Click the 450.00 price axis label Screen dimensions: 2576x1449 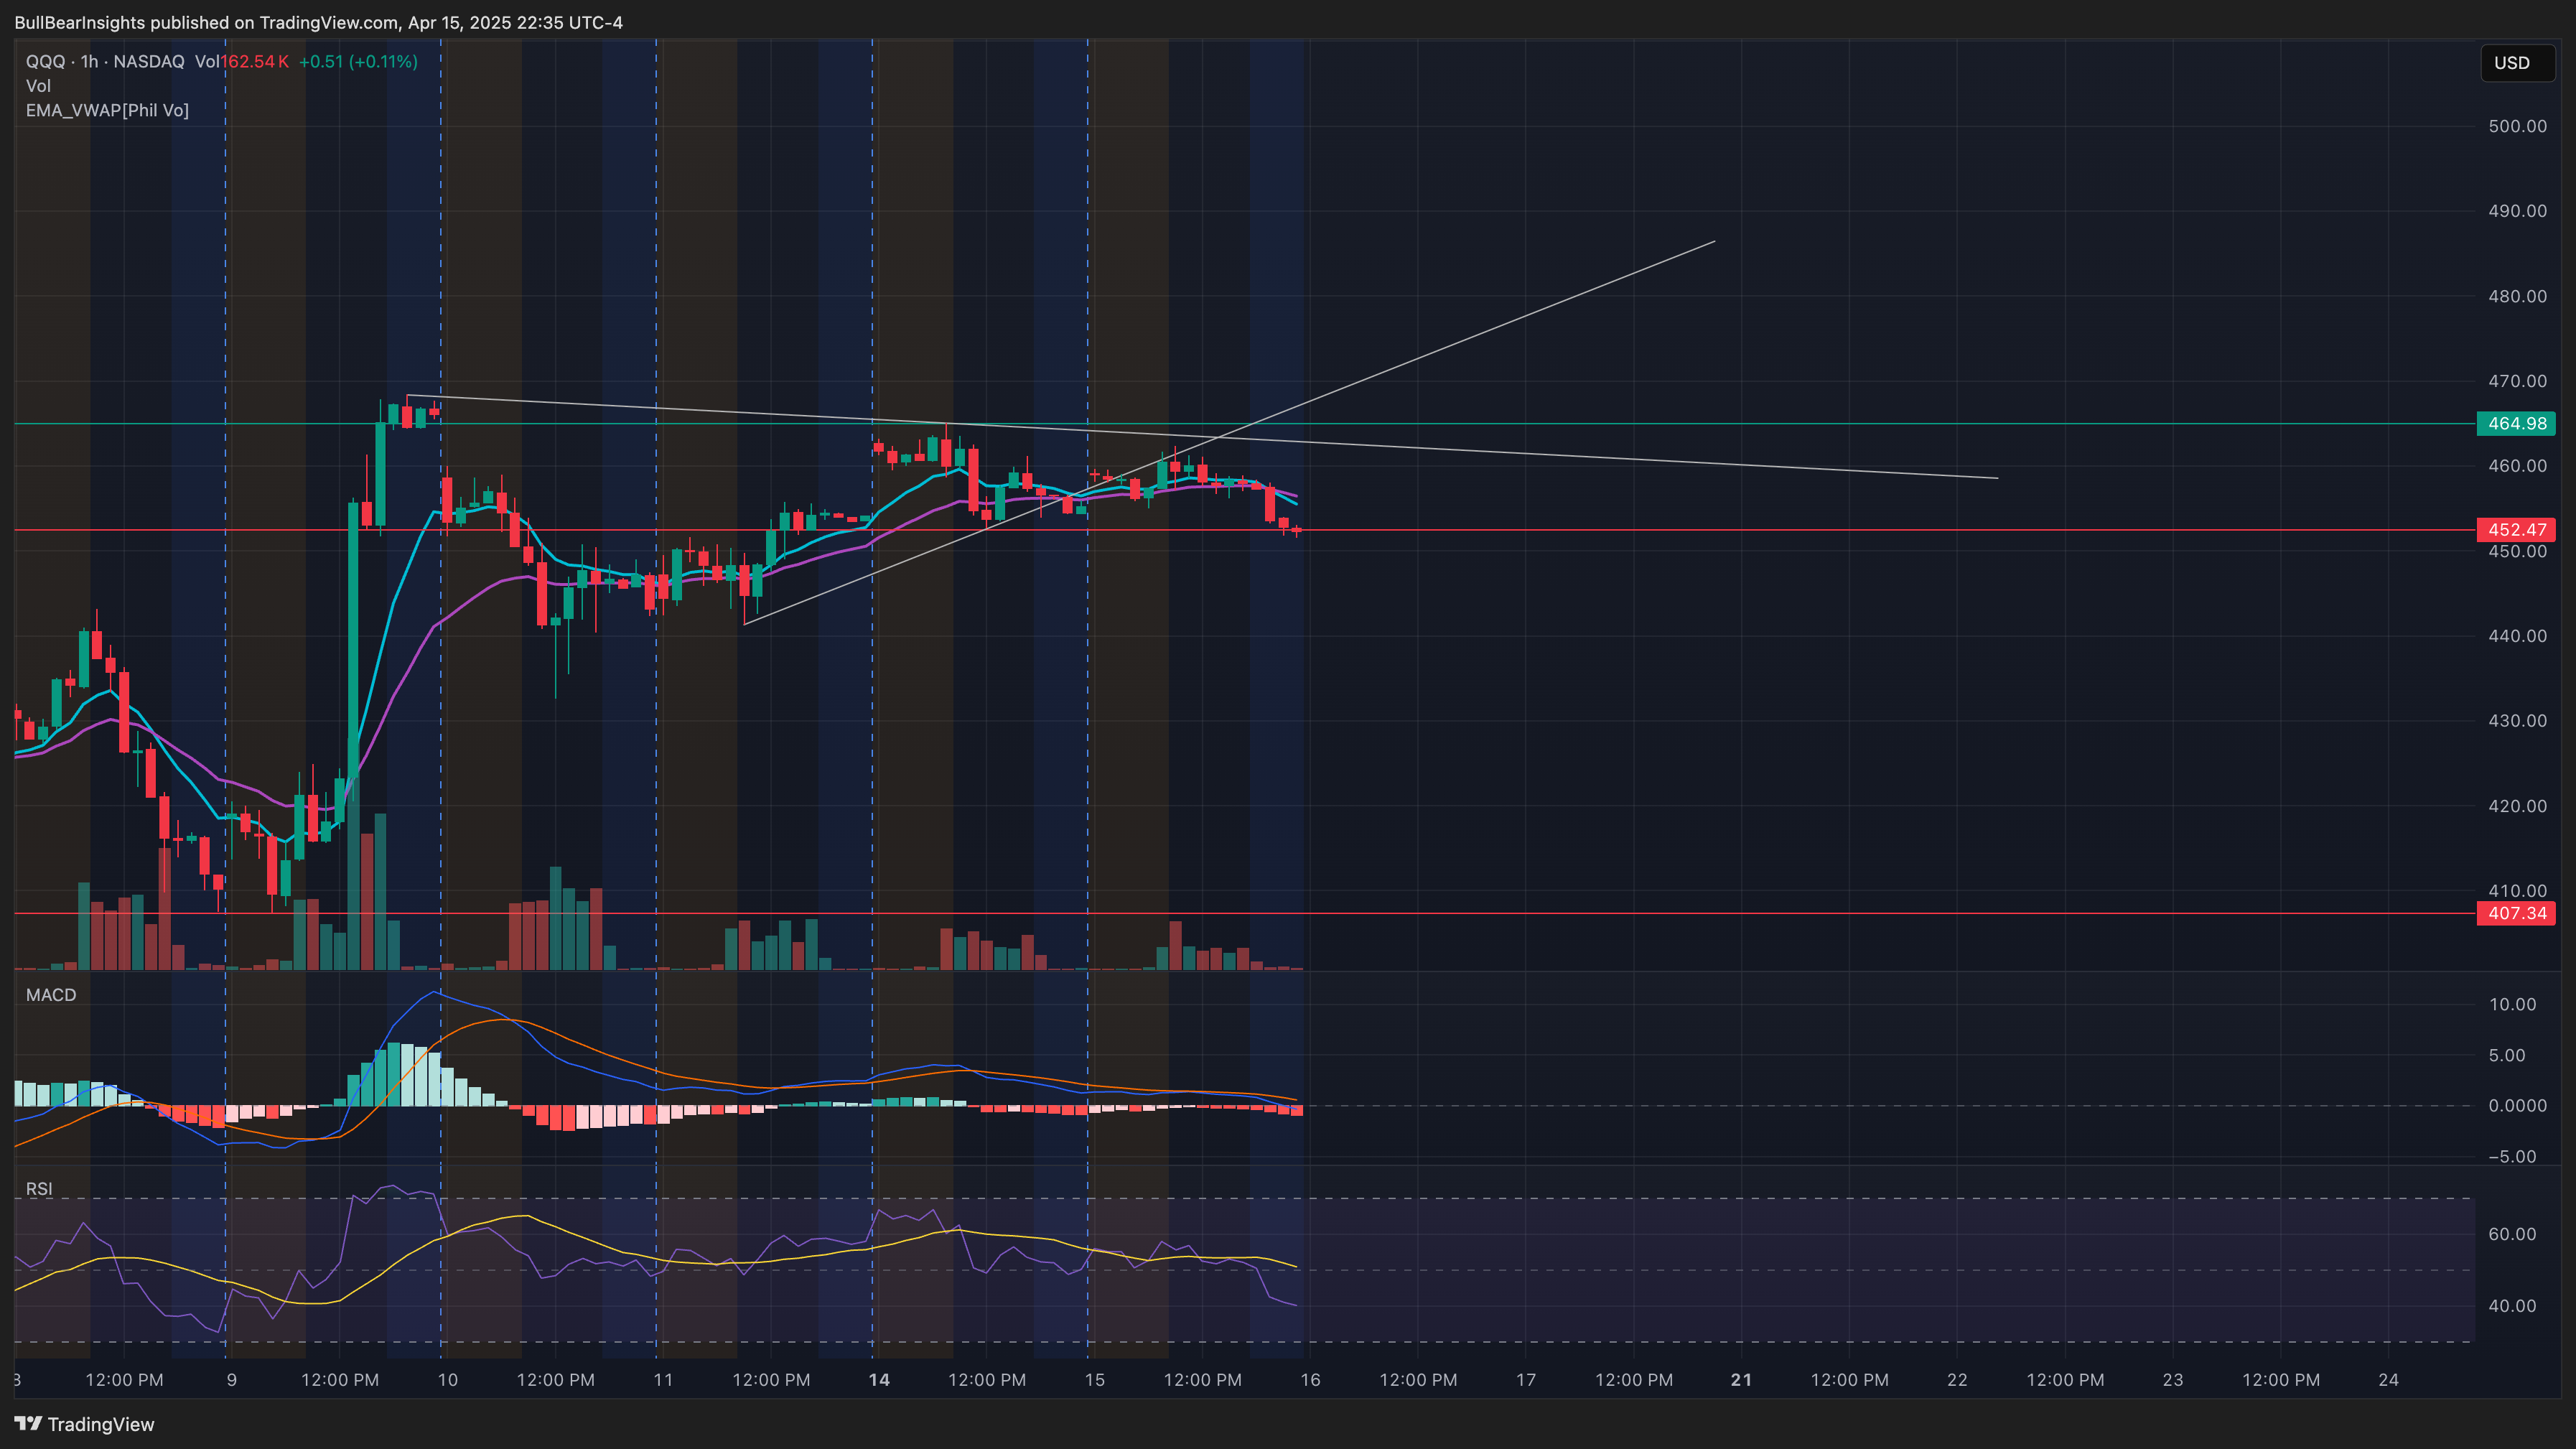[x=2517, y=551]
